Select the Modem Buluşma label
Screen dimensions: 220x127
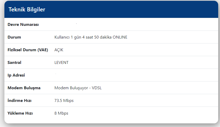click(24, 88)
